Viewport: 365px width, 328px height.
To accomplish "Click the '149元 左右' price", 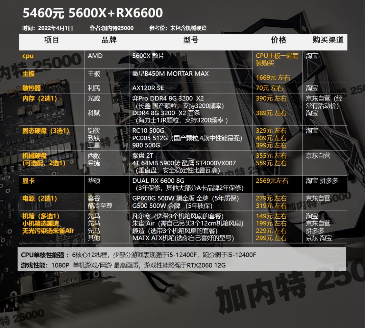I will point(271,216).
